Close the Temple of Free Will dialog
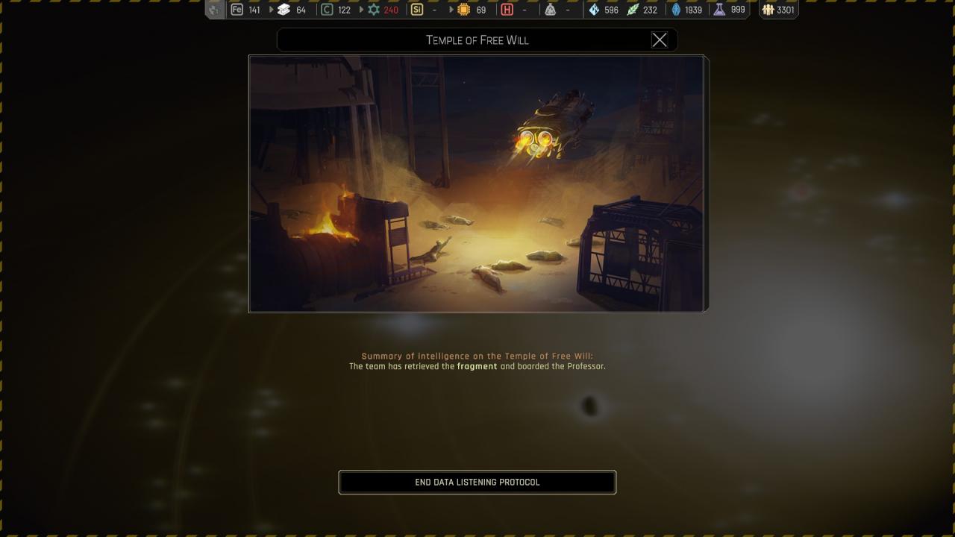 [660, 40]
